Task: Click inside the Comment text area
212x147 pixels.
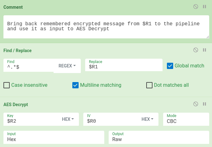Action: click(x=106, y=27)
